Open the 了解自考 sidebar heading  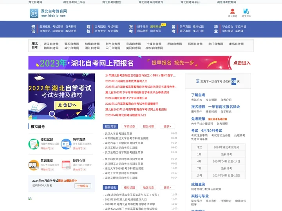click(198, 95)
